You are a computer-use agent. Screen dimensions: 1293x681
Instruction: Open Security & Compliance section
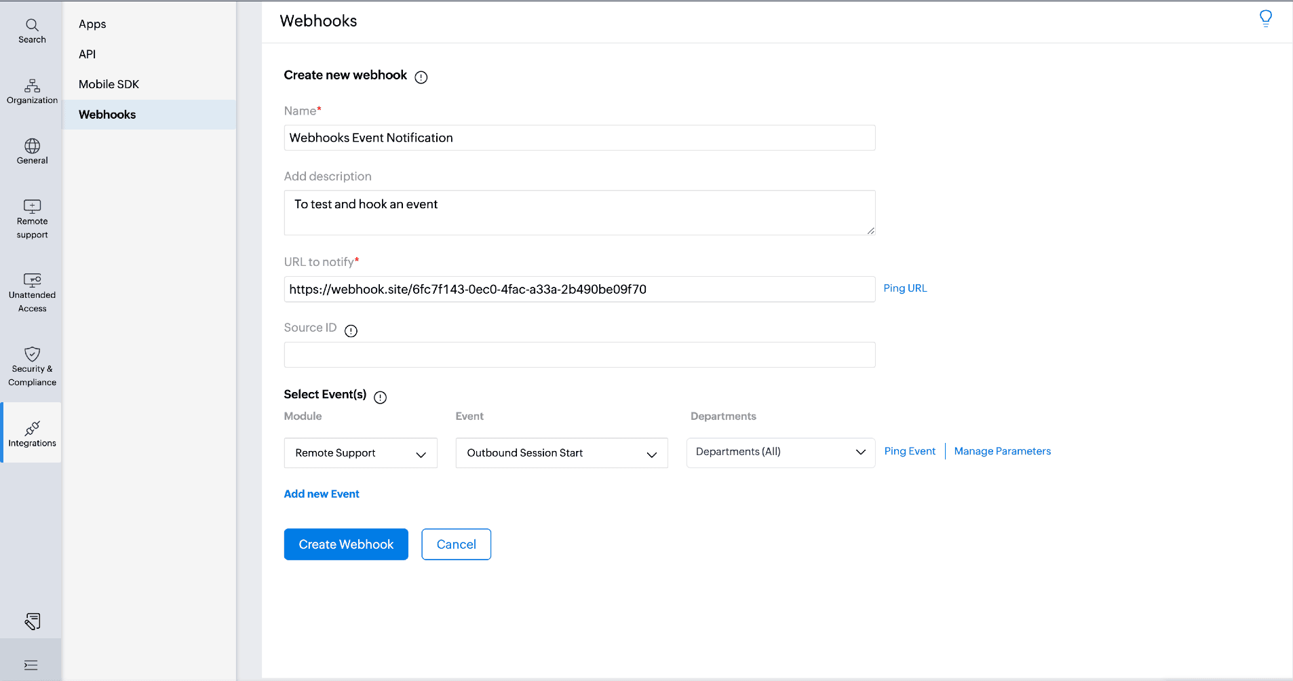[32, 366]
